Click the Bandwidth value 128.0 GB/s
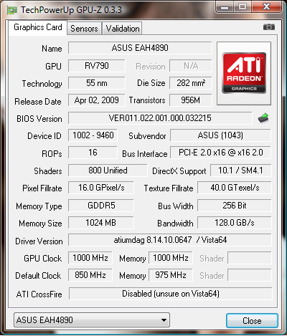This screenshot has width=287, height=336. click(235, 223)
